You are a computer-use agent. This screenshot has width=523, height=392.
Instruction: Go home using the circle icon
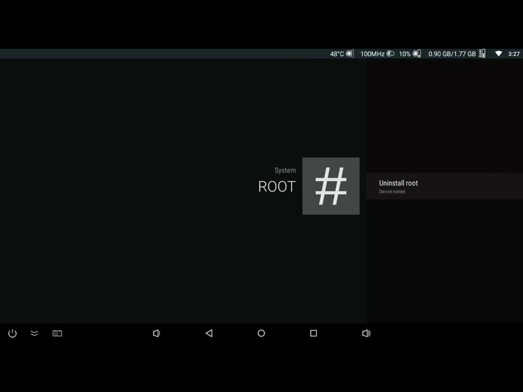coord(261,333)
